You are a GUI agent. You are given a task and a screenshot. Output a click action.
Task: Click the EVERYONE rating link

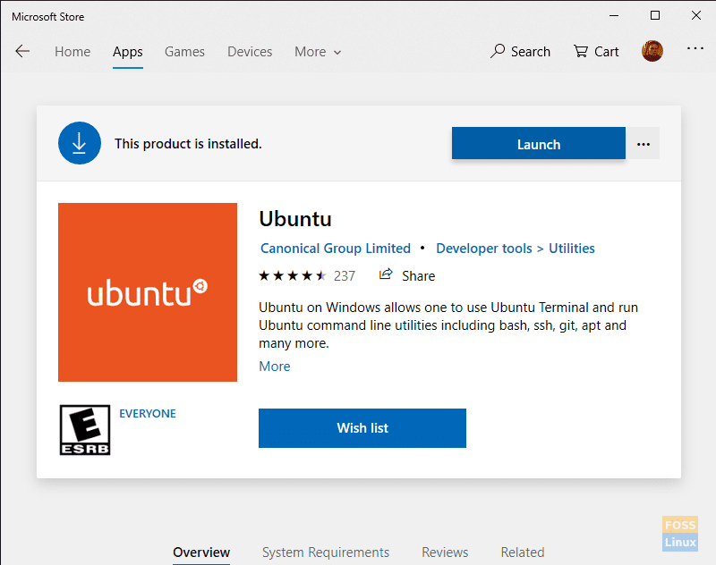tap(148, 413)
